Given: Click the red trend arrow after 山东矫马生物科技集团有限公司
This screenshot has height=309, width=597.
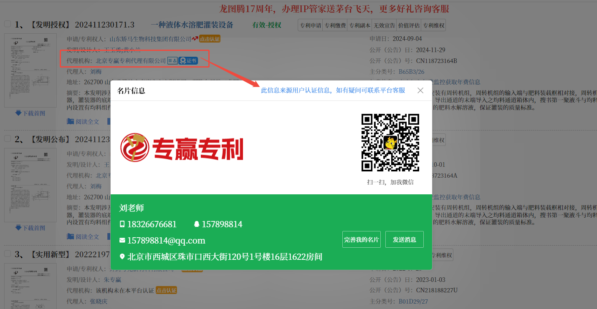Looking at the screenshot, I should point(195,39).
